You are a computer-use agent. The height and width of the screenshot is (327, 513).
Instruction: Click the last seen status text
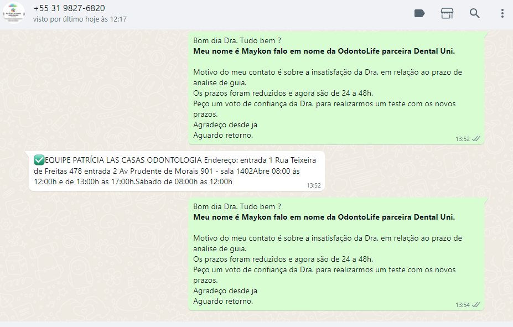(80, 19)
